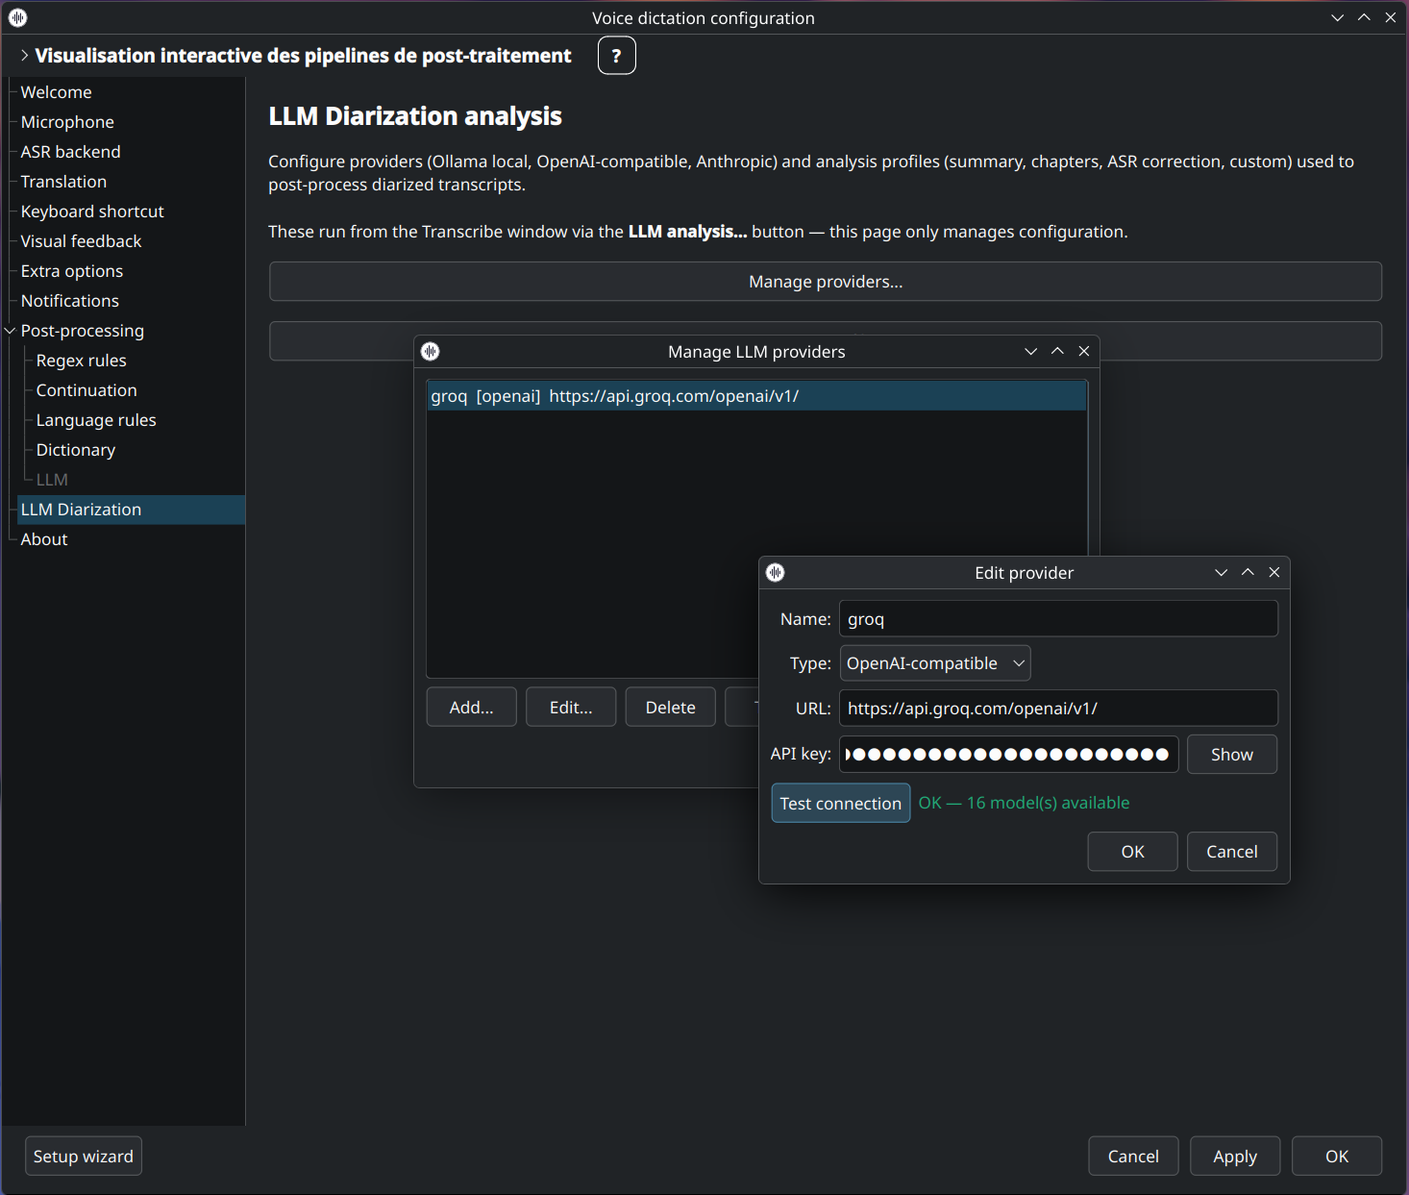Open the About page
The image size is (1409, 1195).
click(44, 539)
